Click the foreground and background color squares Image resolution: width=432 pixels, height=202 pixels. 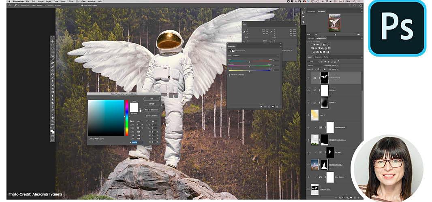pos(52,132)
